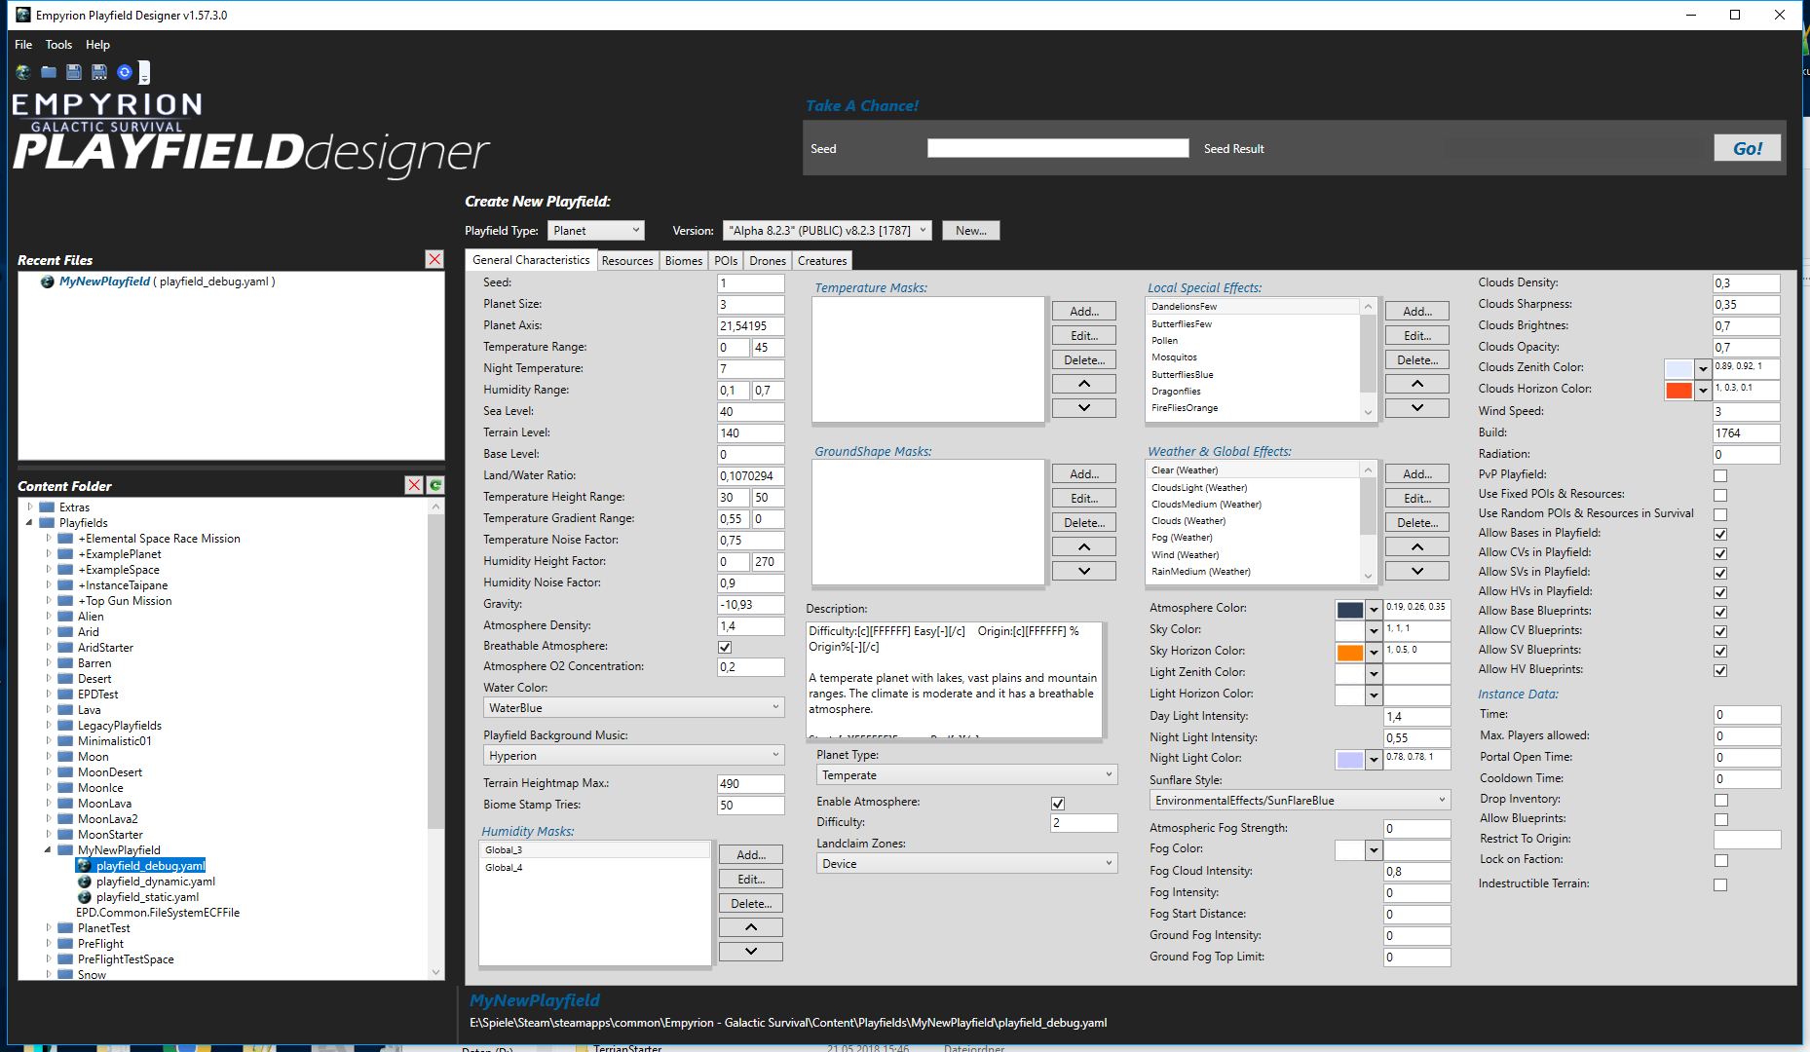Clear Recent Files with the red X icon
Image resolution: width=1810 pixels, height=1052 pixels.
[x=434, y=259]
